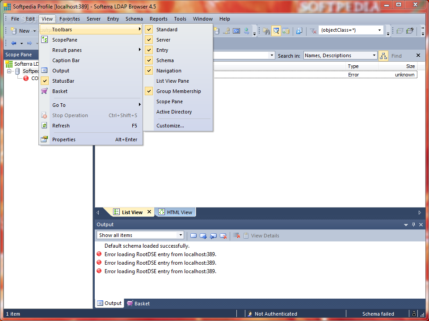Screen dimensions: 429x321
Task: Click the Back navigation arrow icon
Action: click(13, 43)
